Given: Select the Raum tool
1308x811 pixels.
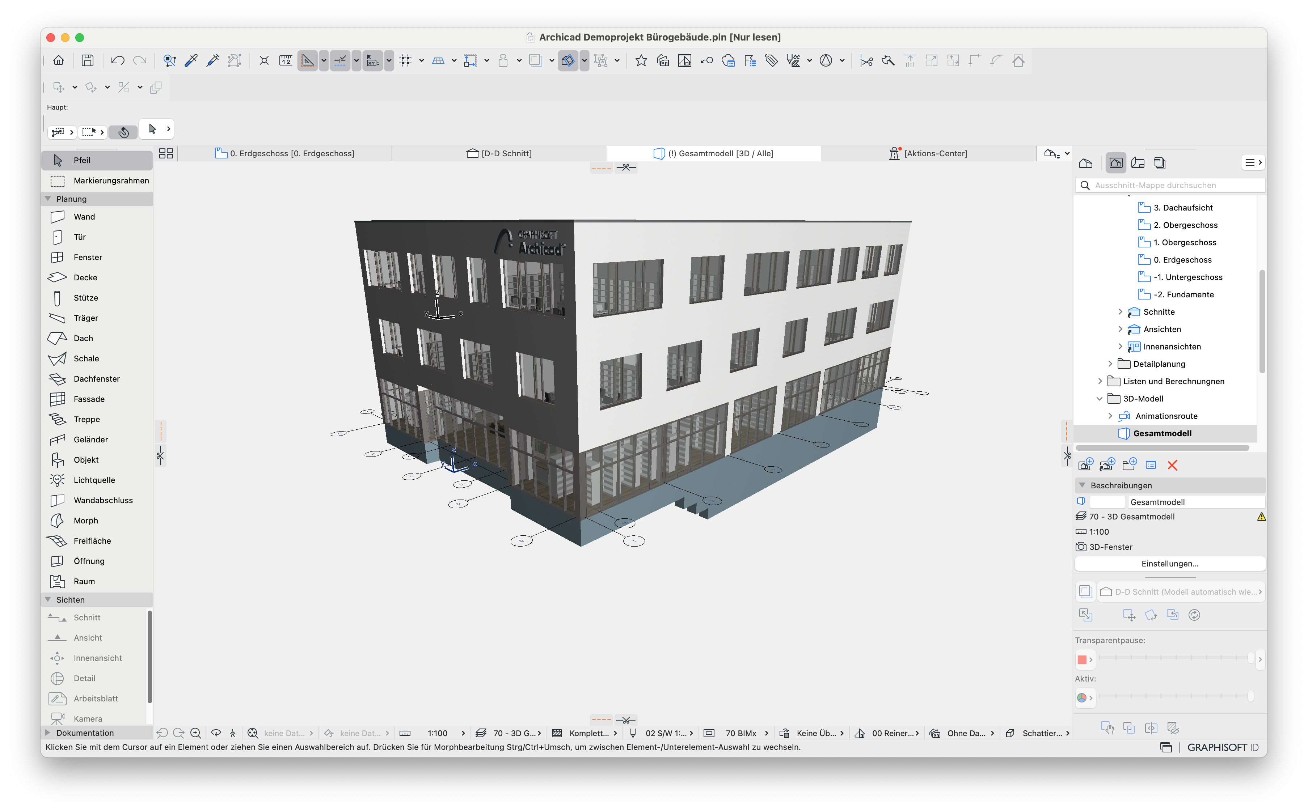Looking at the screenshot, I should coord(97,581).
